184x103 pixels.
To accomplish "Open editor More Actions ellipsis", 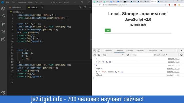I will pyautogui.click(x=90, y=7).
